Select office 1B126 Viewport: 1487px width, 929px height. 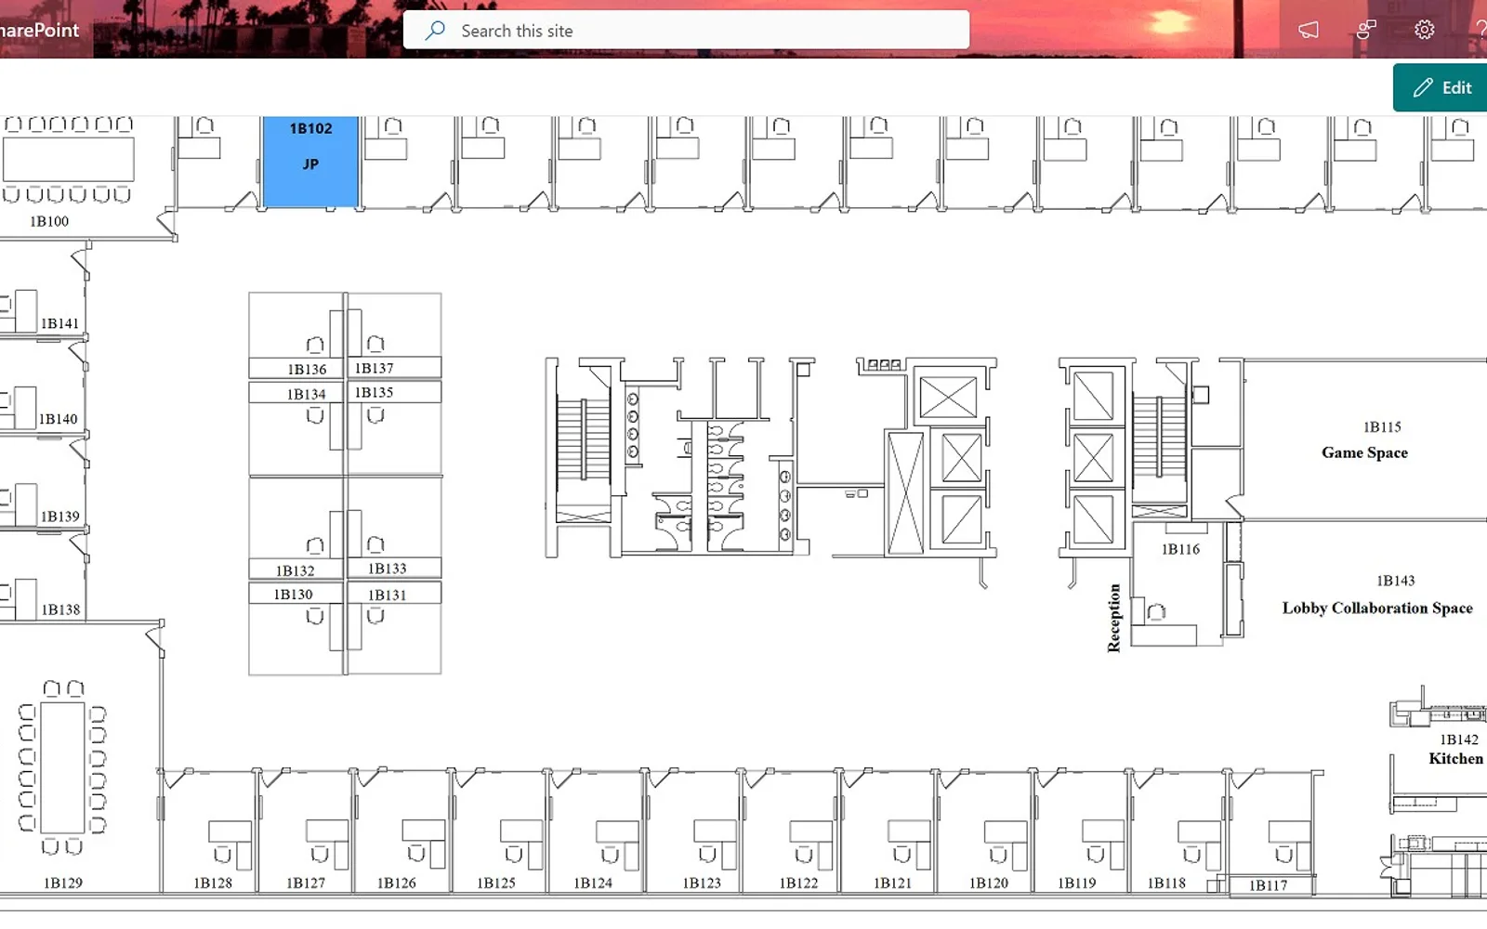tap(397, 883)
